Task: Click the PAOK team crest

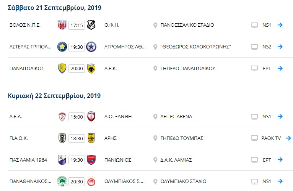Action: 62,138
